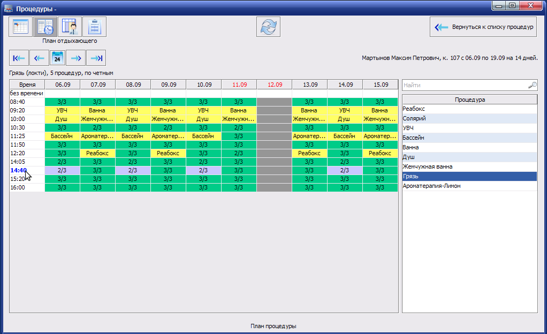
Task: Click the Процедура column header
Action: 469,100
